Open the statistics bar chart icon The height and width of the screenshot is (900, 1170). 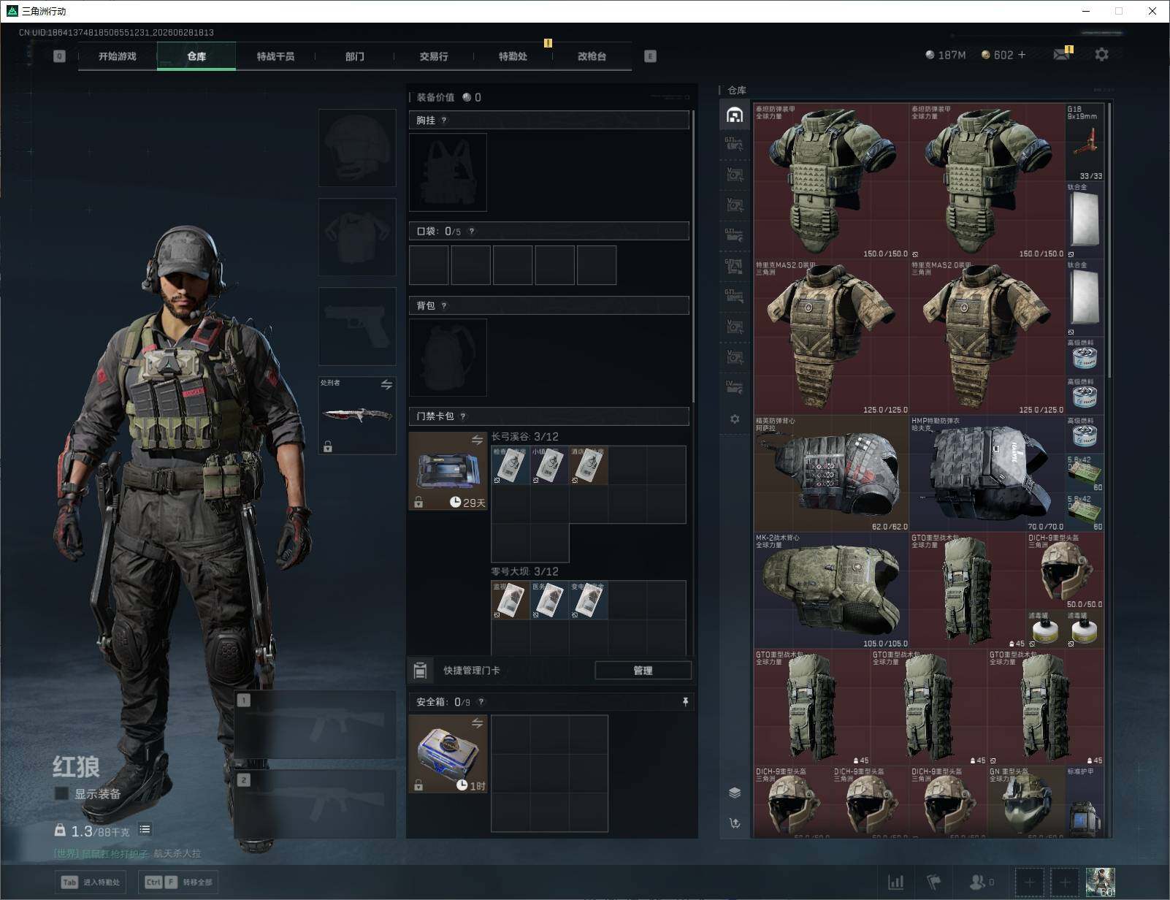895,882
